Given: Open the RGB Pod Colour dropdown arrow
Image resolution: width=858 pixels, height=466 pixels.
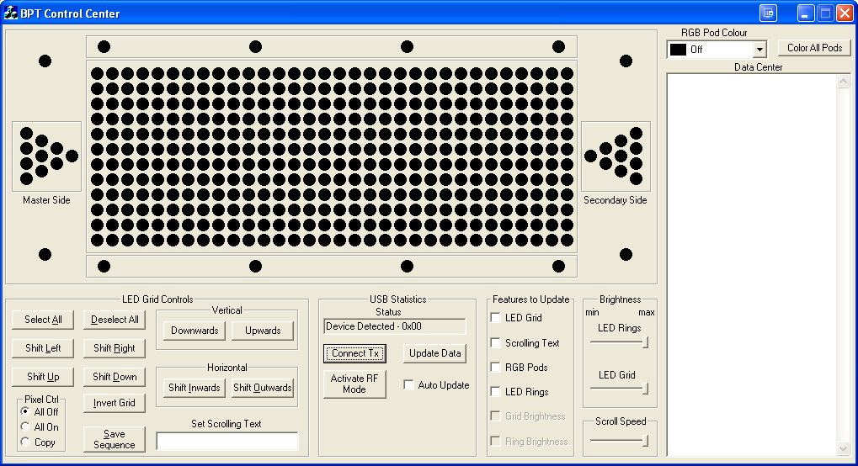Looking at the screenshot, I should tap(759, 50).
